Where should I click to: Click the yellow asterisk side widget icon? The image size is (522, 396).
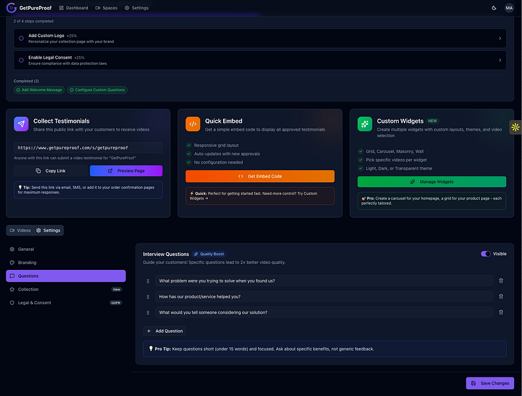pyautogui.click(x=515, y=127)
